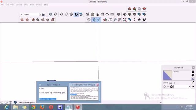
Task: Open the View menu
Action: tap(12, 5)
